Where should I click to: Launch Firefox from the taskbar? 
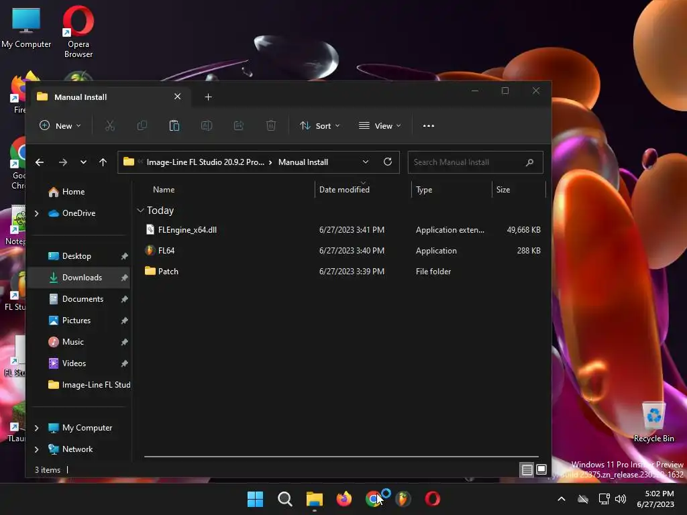pyautogui.click(x=344, y=499)
